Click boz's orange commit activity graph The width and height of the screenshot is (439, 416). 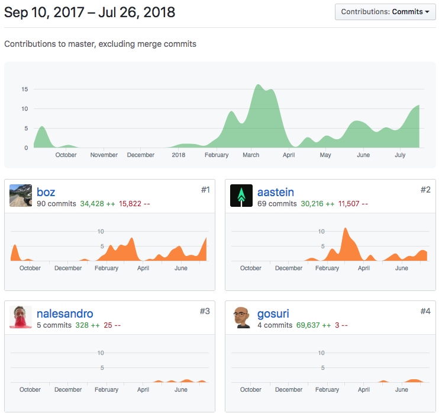[109, 250]
